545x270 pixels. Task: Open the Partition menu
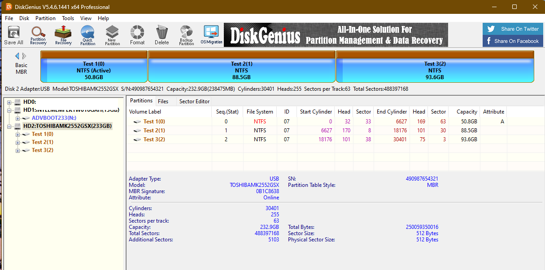(x=45, y=18)
